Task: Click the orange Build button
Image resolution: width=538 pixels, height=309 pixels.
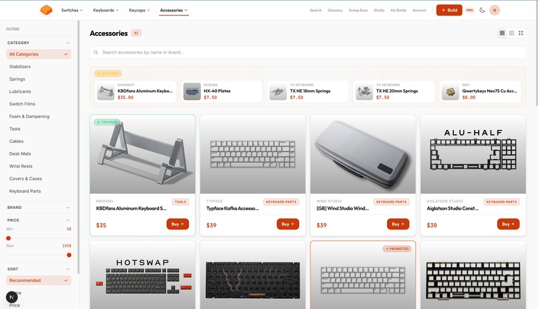Action: [449, 10]
